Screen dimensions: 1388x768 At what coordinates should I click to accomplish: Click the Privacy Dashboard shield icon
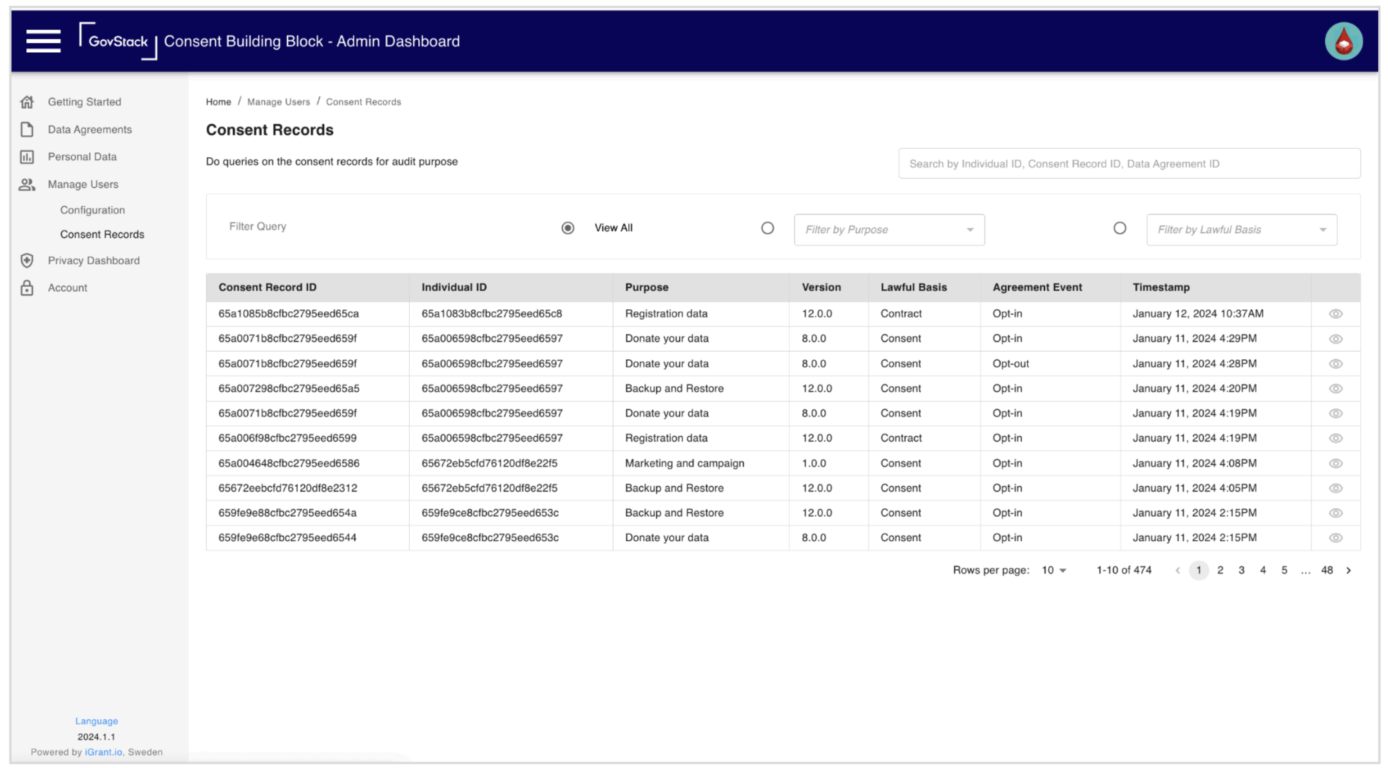(27, 260)
